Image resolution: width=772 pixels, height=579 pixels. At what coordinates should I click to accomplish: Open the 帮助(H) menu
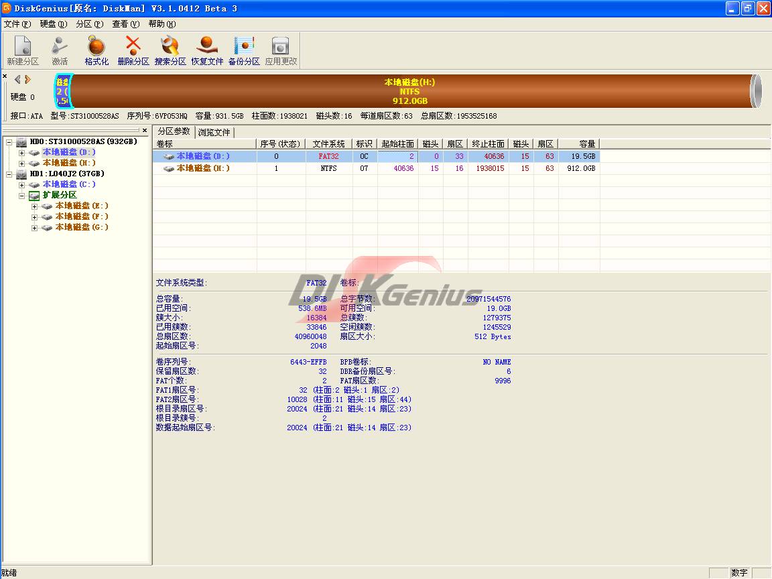coord(162,23)
